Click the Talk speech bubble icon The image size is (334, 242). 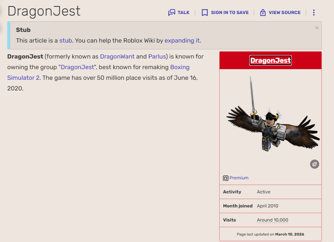[x=172, y=13]
